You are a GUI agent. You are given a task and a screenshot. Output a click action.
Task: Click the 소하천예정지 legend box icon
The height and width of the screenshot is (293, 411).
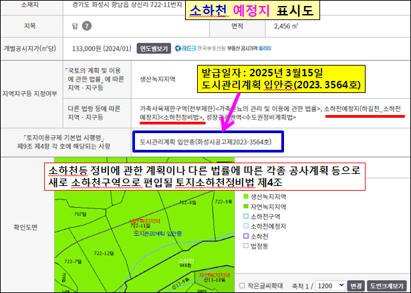(246, 226)
